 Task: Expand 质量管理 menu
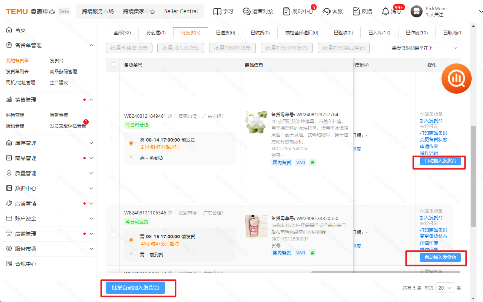pos(91,173)
